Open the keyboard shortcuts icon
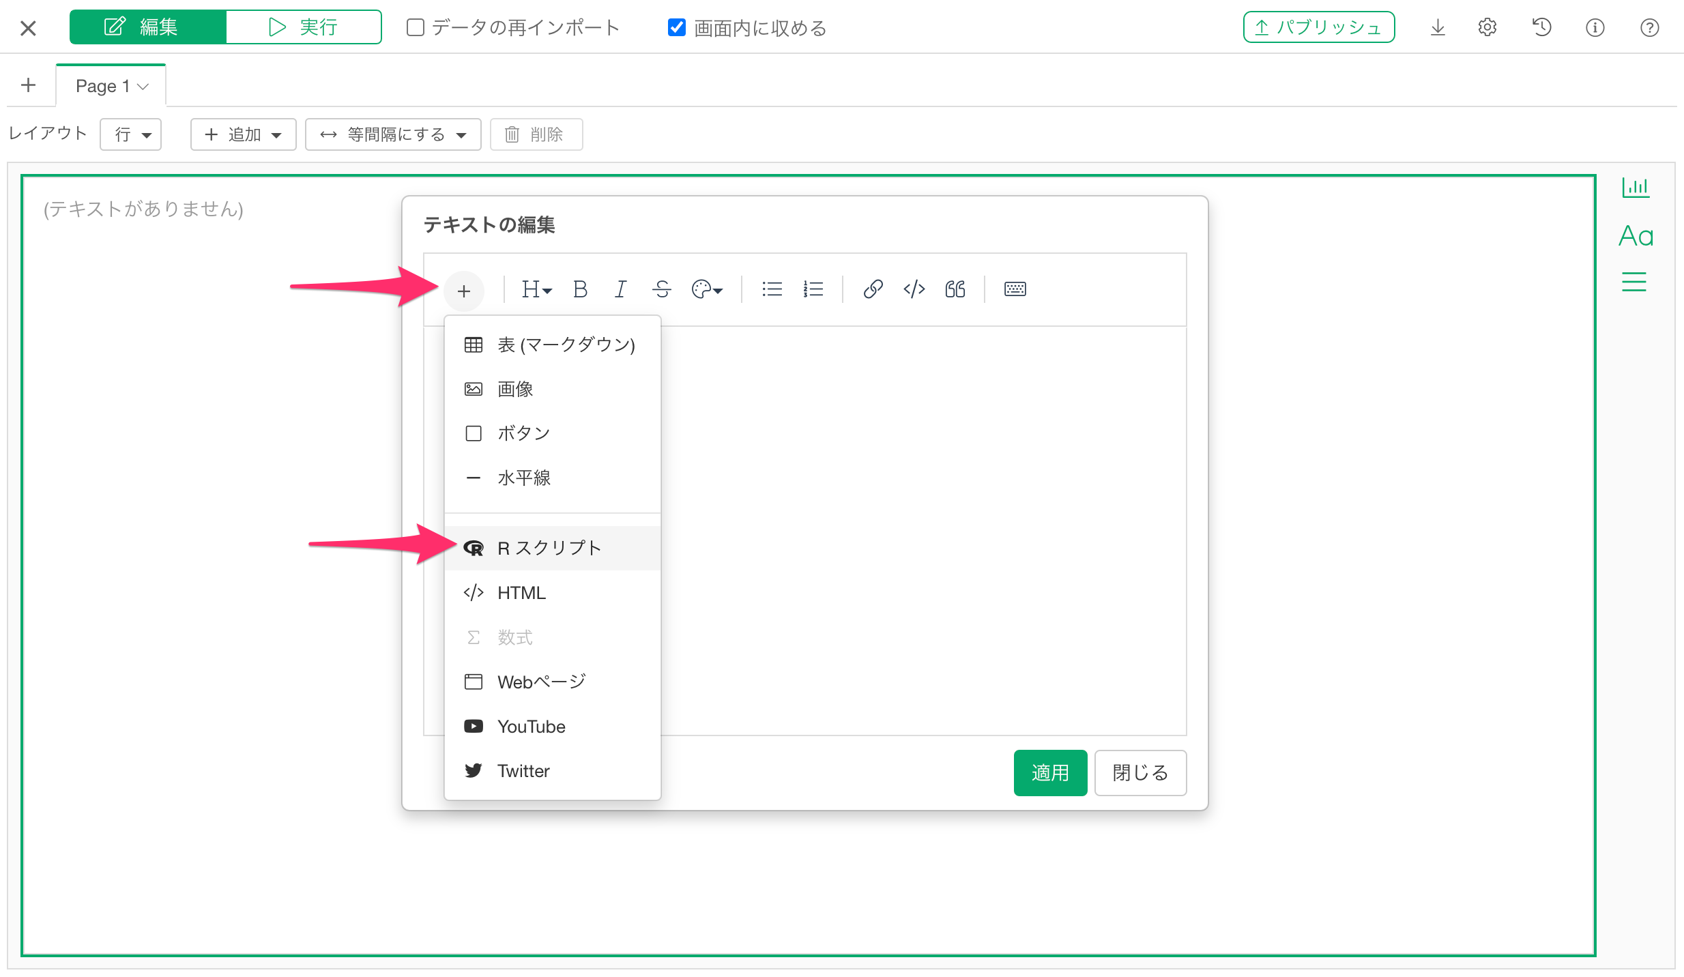Screen dimensions: 1684x977 (1015, 290)
